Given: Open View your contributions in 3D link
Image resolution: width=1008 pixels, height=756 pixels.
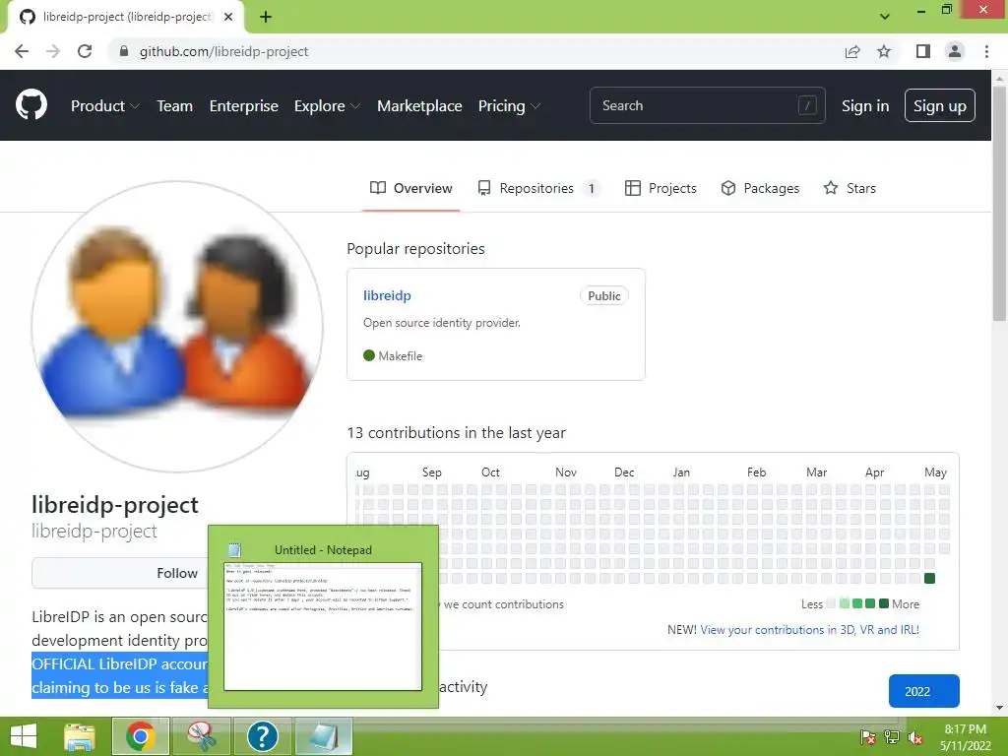Looking at the screenshot, I should [x=810, y=630].
